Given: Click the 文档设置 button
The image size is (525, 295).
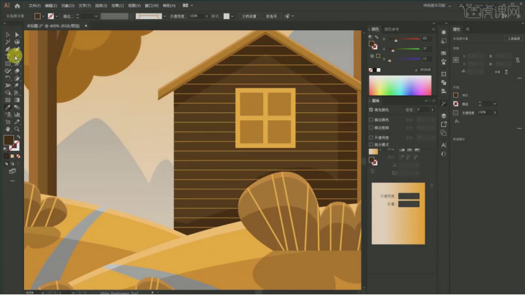Looking at the screenshot, I should point(248,16).
